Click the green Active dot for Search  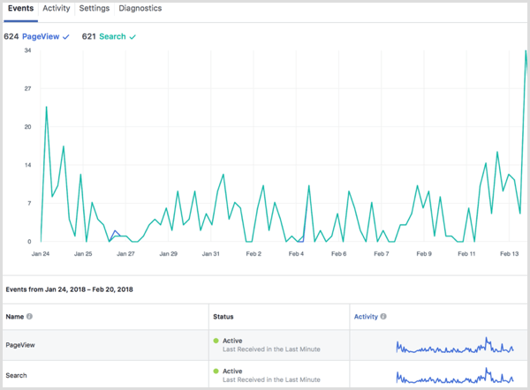point(216,371)
